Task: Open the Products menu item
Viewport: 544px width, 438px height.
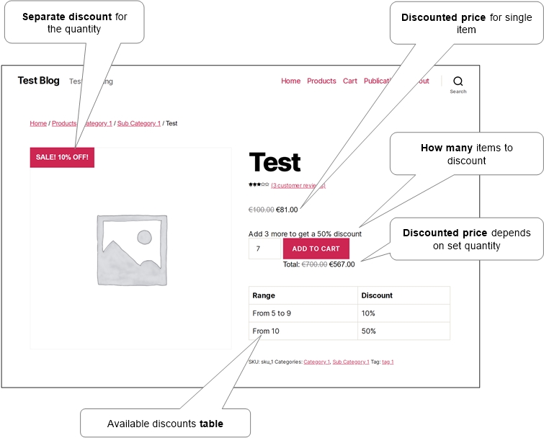Action: (x=321, y=81)
